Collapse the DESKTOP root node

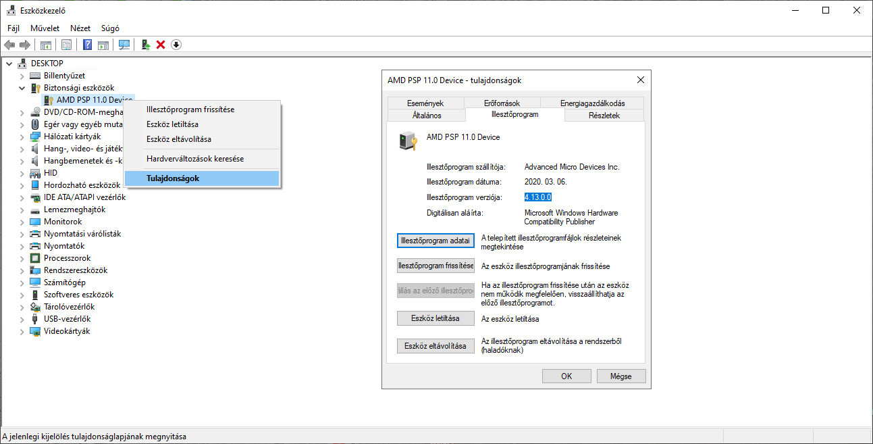(9, 64)
